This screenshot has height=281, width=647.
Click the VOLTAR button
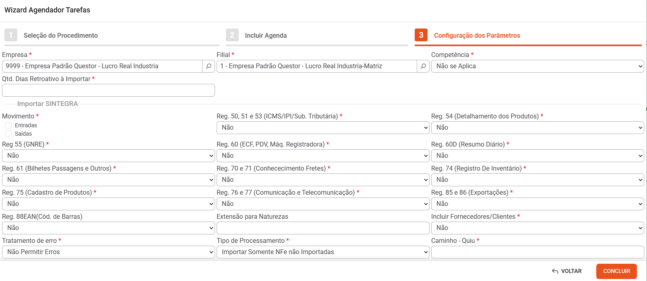[567, 271]
